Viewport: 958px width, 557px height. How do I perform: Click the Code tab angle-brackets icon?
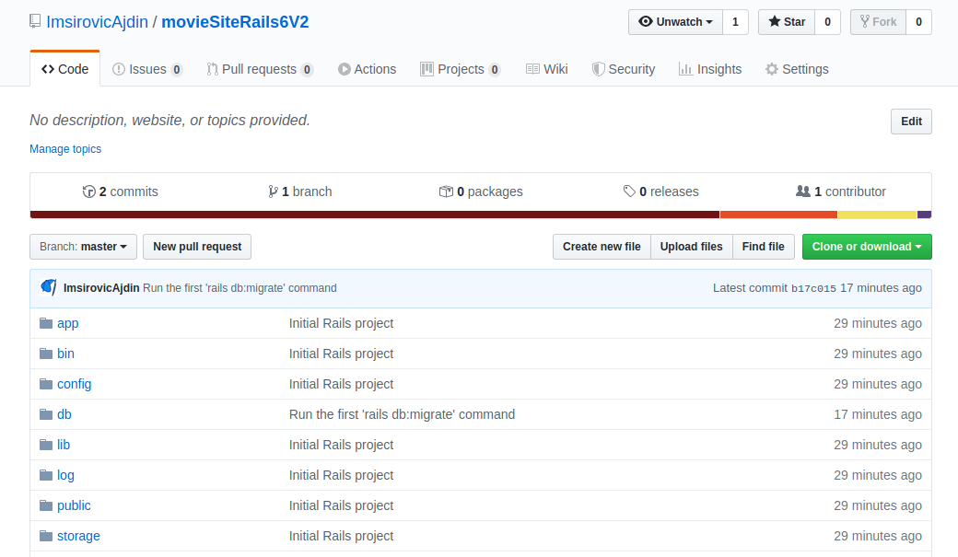pyautogui.click(x=48, y=69)
